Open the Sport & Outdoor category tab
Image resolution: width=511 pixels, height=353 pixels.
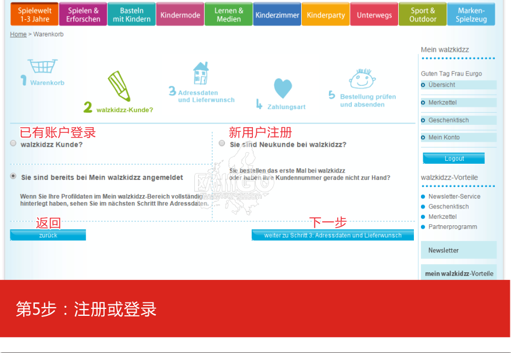[x=423, y=15]
